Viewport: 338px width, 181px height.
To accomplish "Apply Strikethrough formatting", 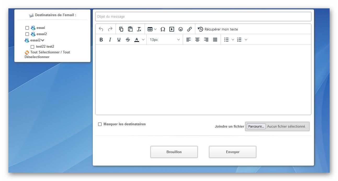I will 128,40.
